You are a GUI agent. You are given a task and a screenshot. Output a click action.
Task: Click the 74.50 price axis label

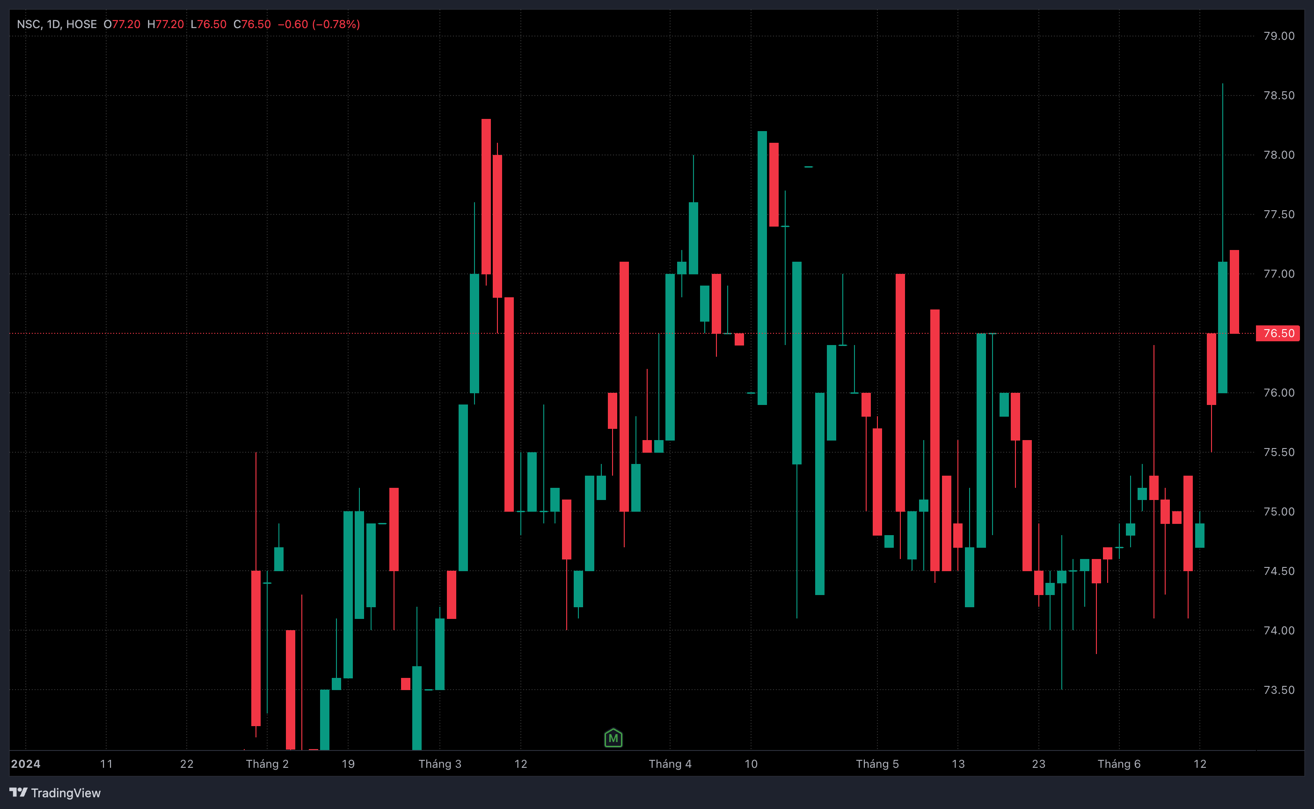[x=1279, y=571]
